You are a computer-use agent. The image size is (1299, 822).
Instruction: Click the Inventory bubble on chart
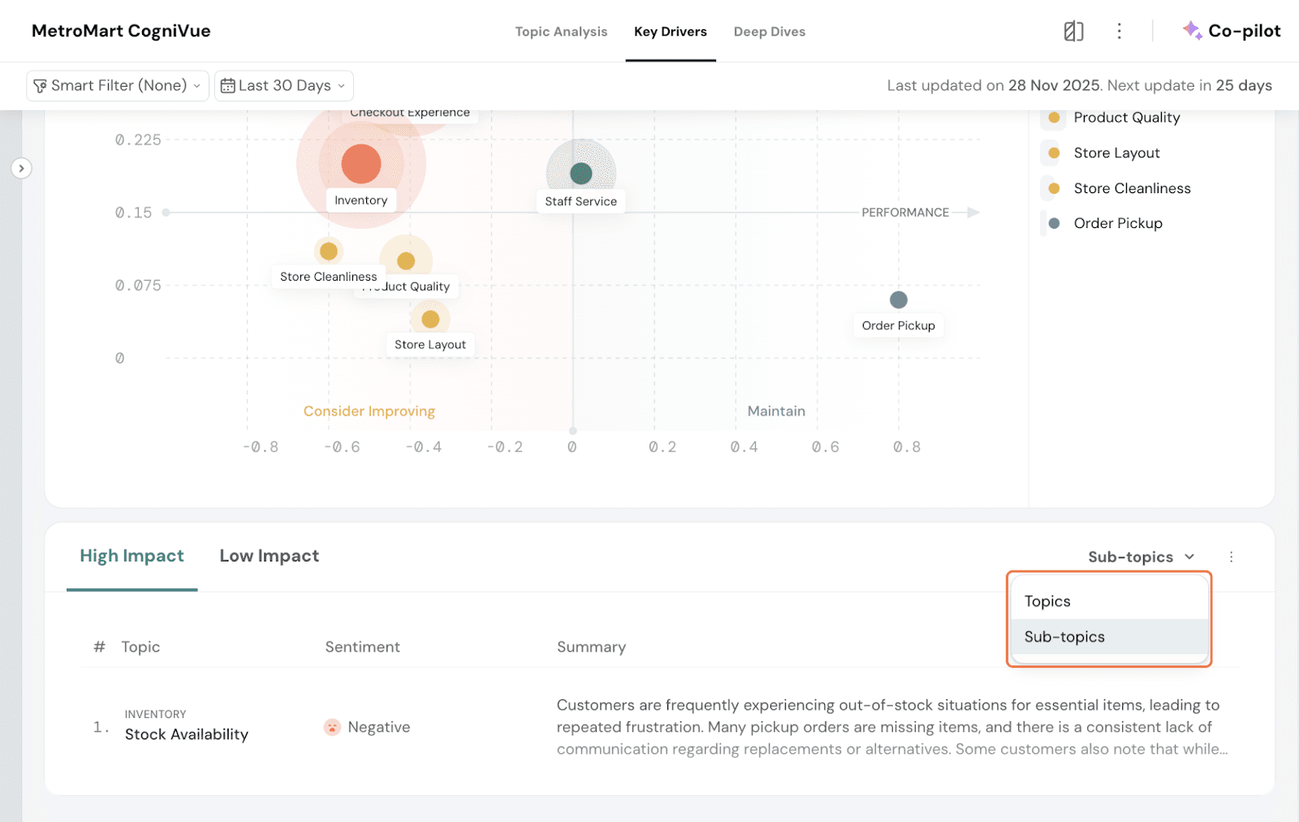pyautogui.click(x=361, y=164)
